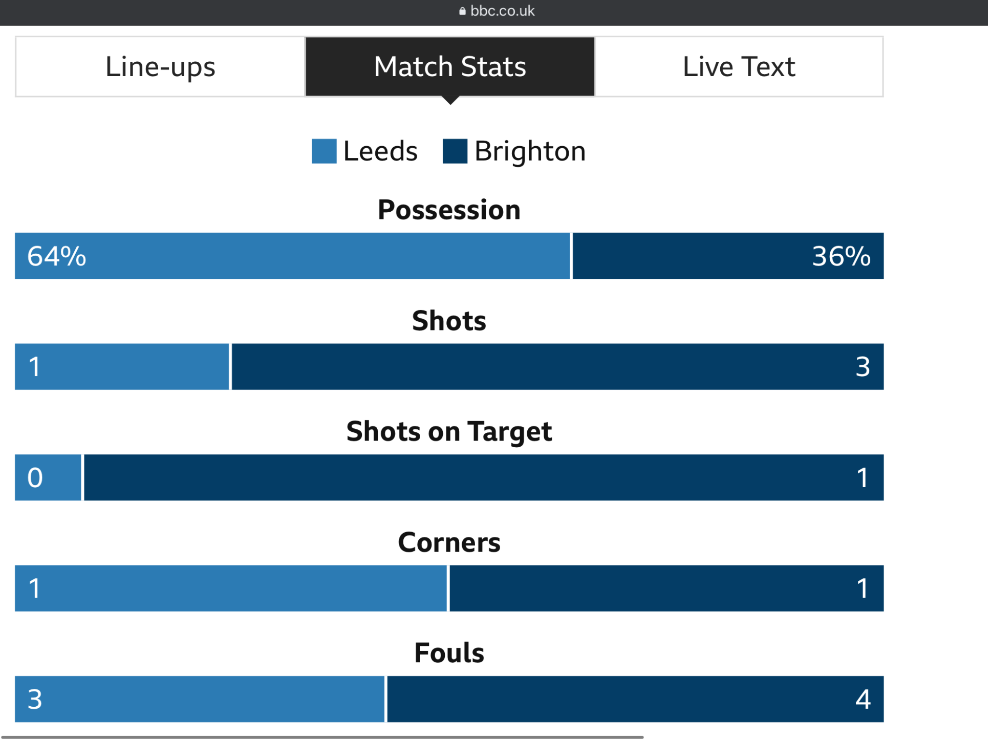Click the Brighton dark blue legend swatch
Viewport: 988px width, 741px height.
click(455, 151)
